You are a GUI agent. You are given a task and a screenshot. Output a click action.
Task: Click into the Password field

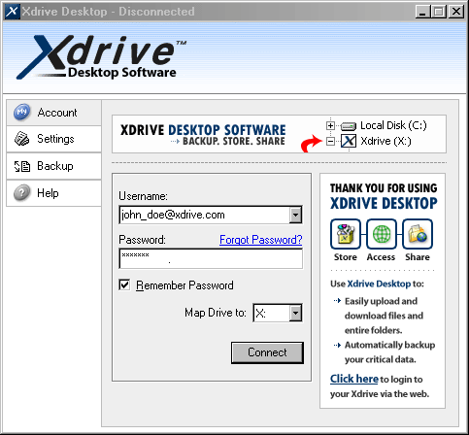[211, 258]
